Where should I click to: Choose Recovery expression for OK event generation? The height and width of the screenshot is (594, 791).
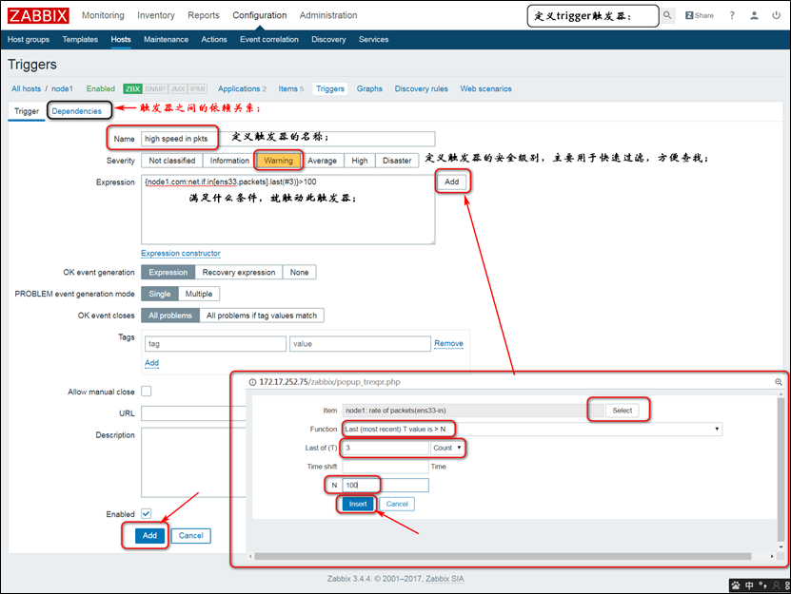point(239,272)
